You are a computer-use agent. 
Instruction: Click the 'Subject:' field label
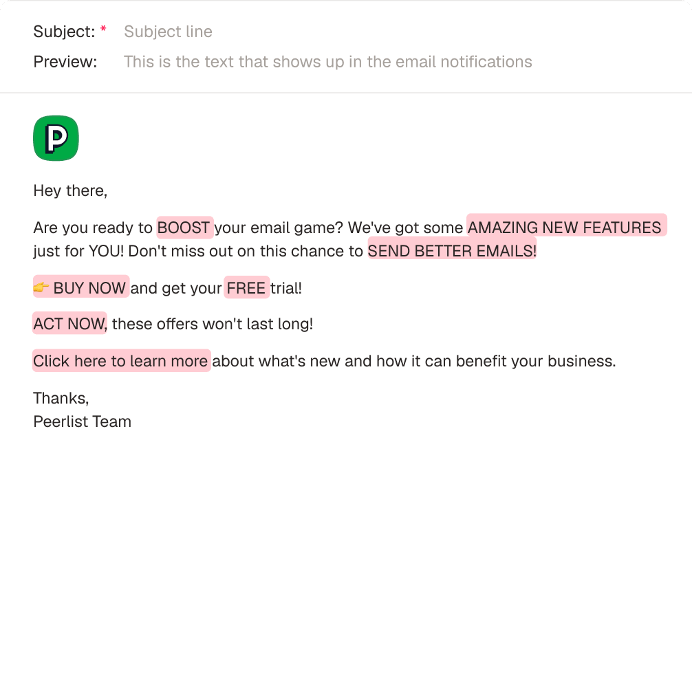coord(64,32)
